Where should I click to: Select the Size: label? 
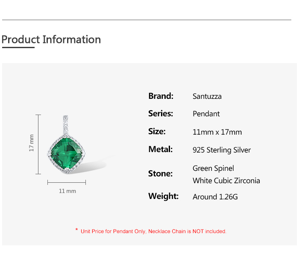point(157,131)
